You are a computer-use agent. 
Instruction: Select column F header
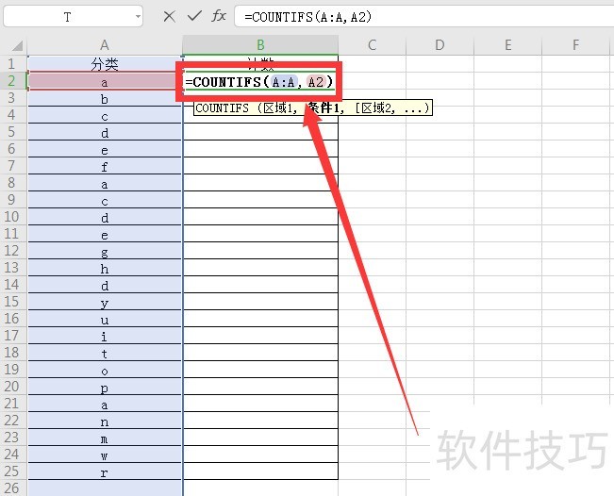point(575,45)
